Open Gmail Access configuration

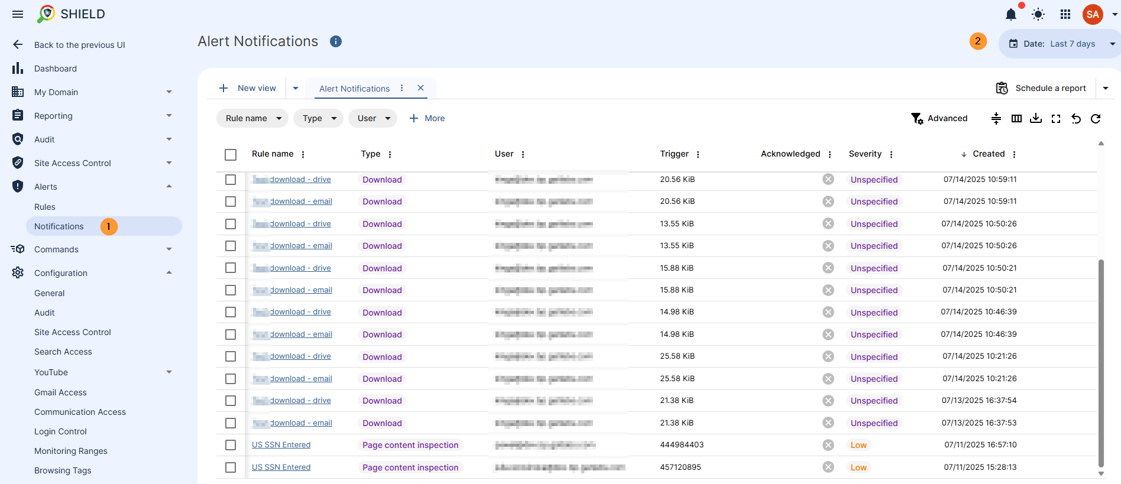click(60, 392)
